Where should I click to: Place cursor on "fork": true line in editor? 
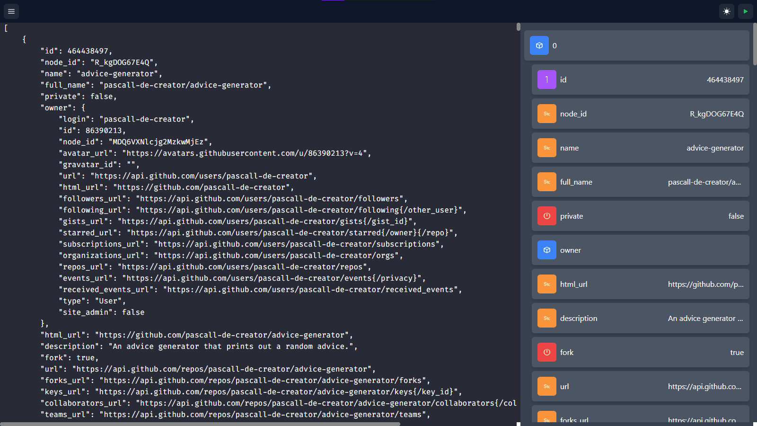(x=70, y=357)
